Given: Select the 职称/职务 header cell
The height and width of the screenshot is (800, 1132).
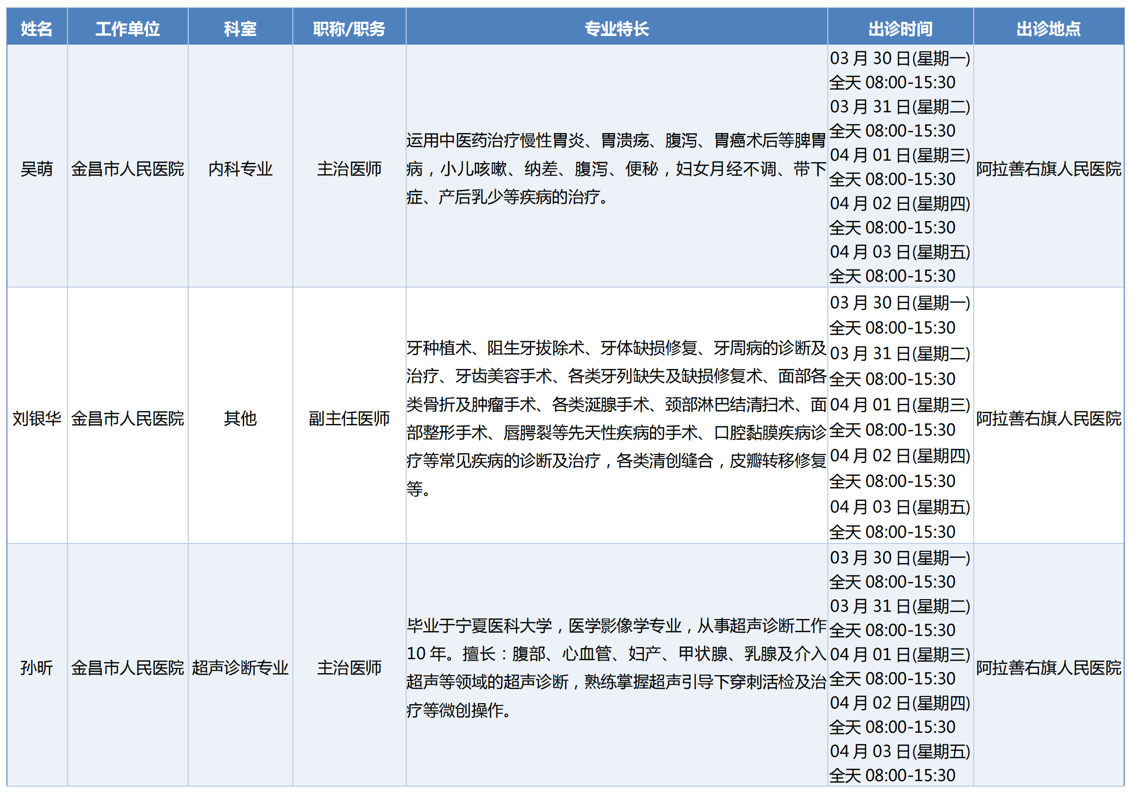Looking at the screenshot, I should tap(348, 29).
